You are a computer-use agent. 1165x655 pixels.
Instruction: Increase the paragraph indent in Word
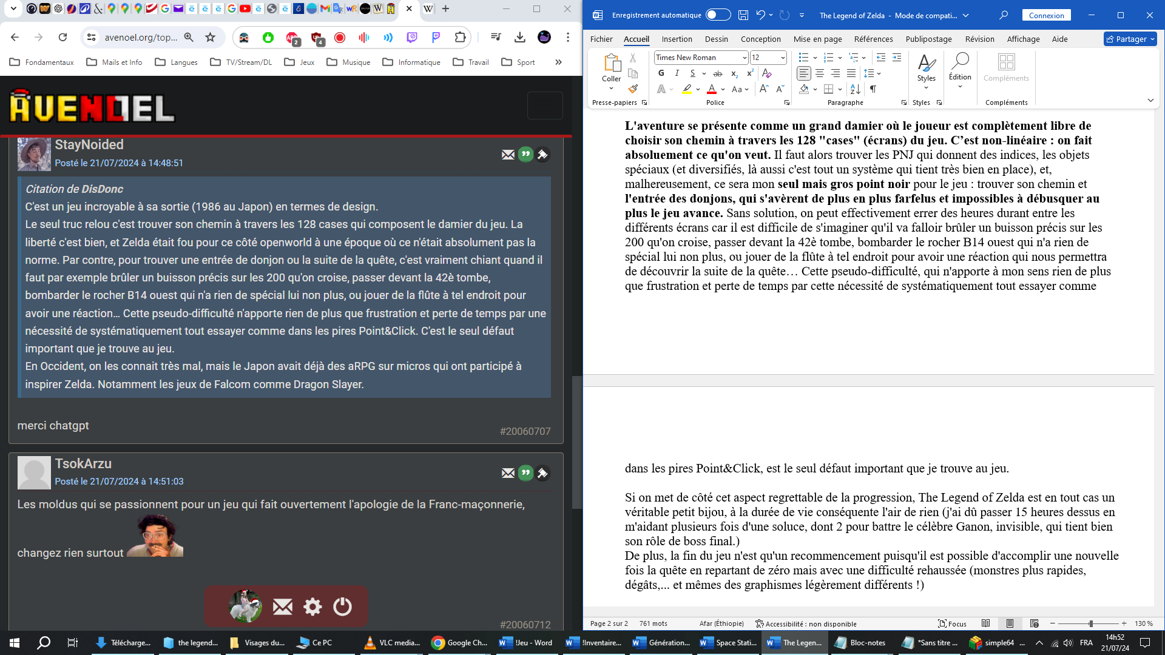click(x=897, y=58)
